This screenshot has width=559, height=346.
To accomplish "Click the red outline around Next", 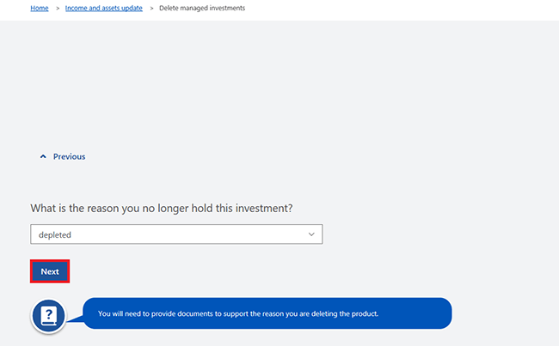I will click(50, 260).
